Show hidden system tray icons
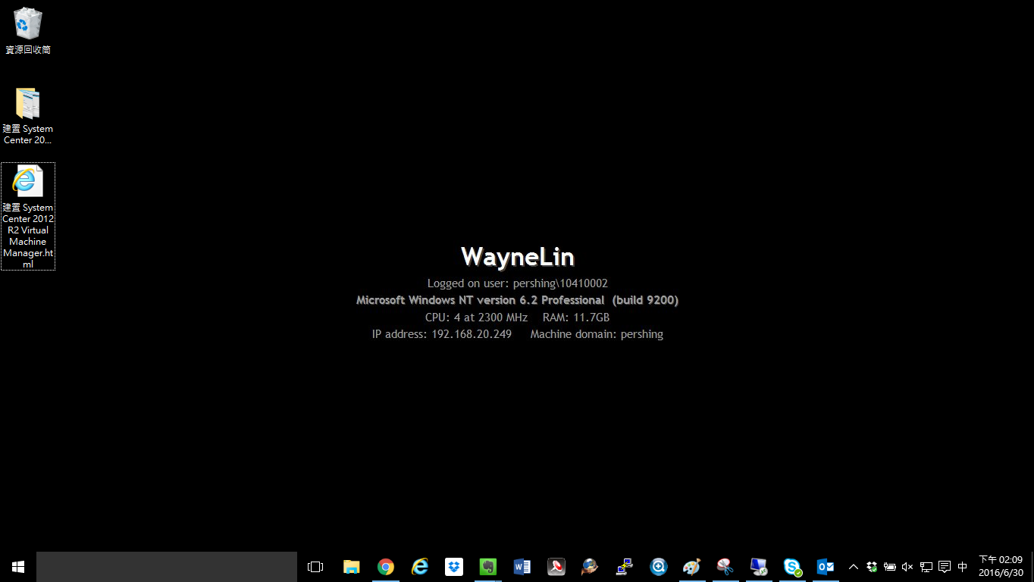 (x=854, y=567)
